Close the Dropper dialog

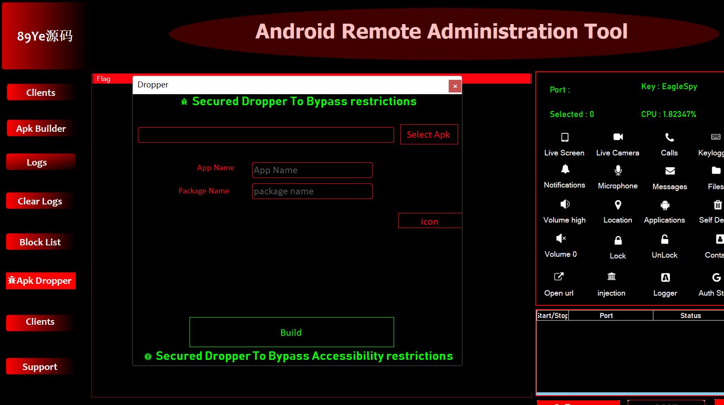(x=455, y=86)
